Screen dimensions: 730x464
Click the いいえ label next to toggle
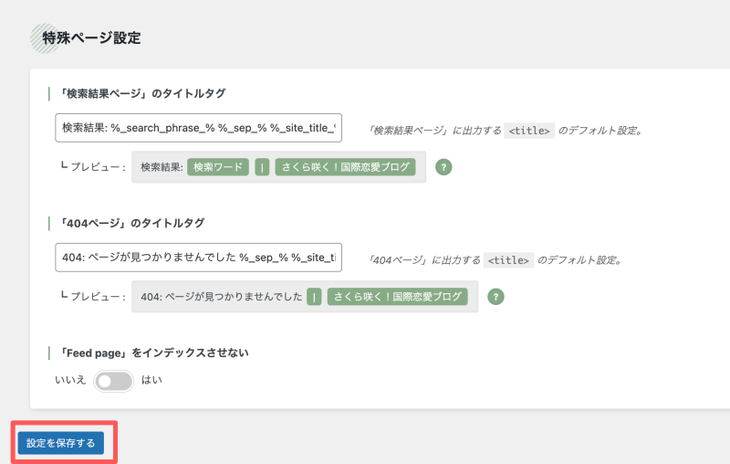coord(70,380)
